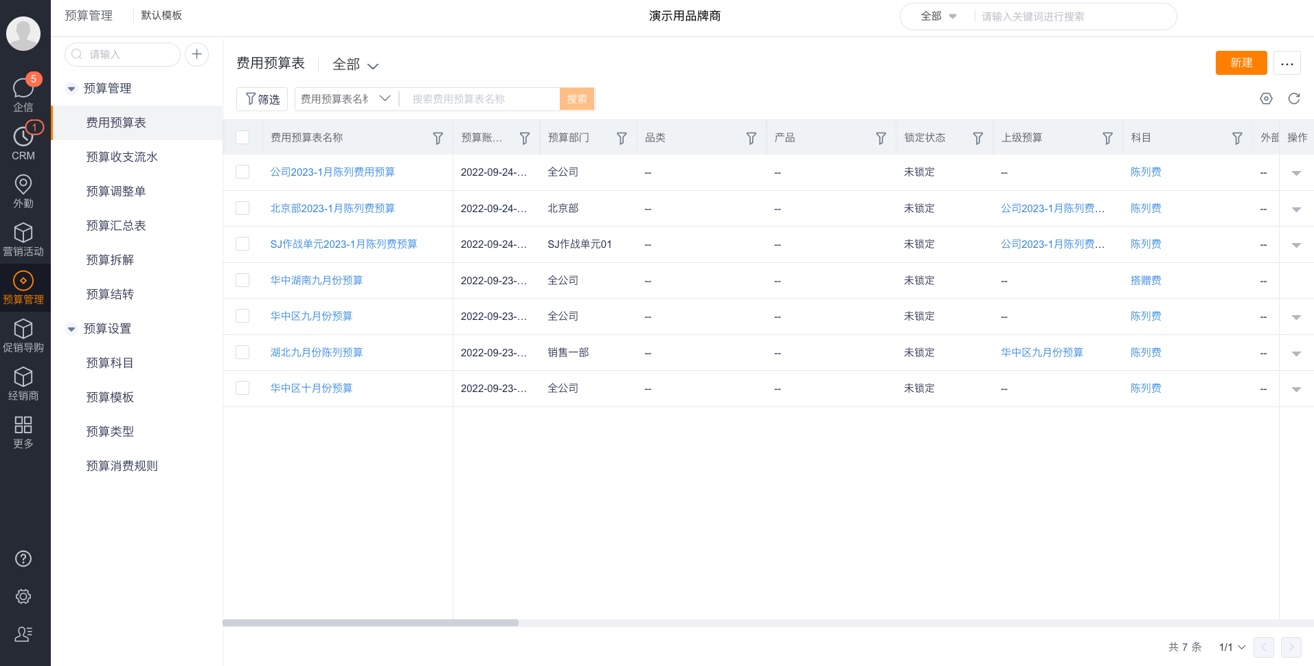
Task: Check the 华中区十月份预算 row checkbox
Action: coord(242,388)
